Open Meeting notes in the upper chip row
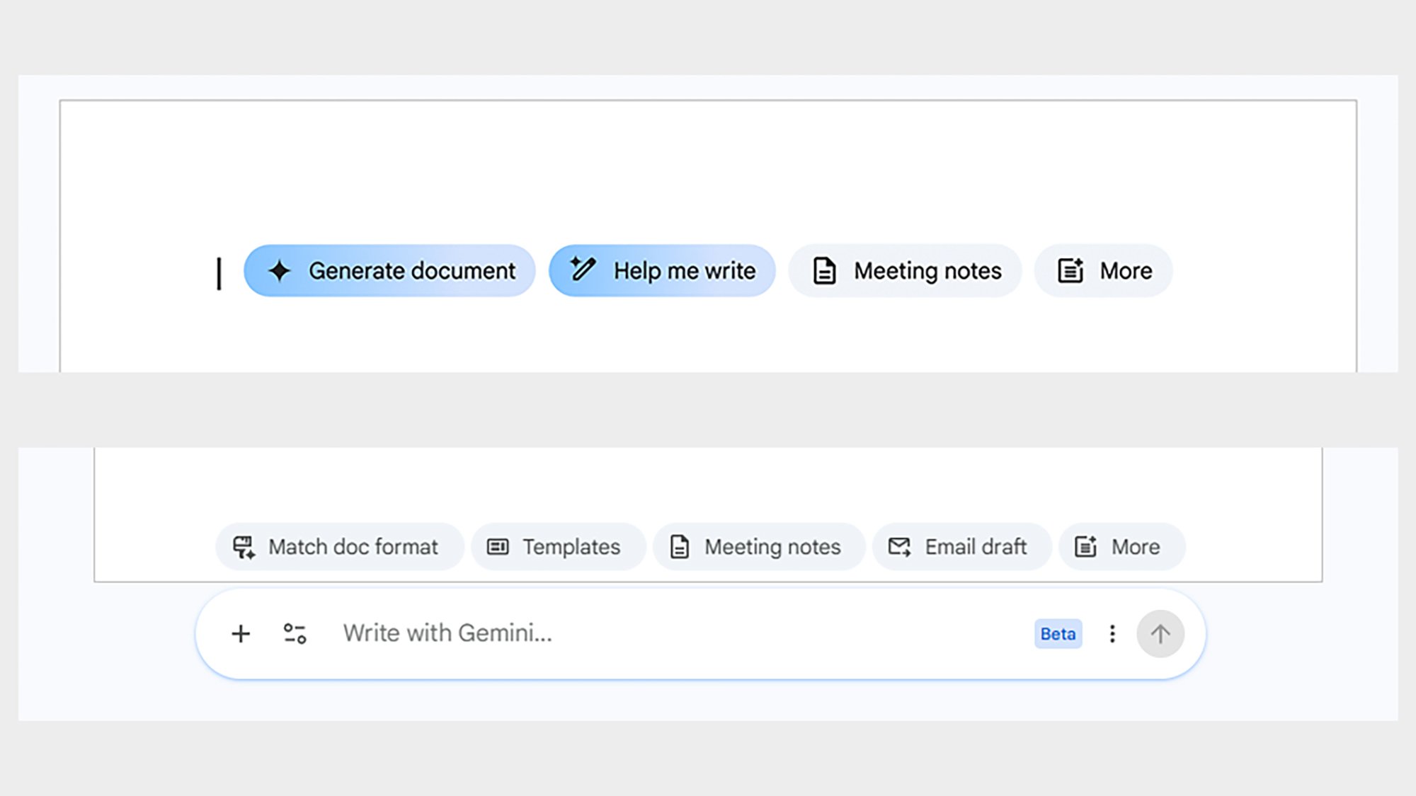This screenshot has width=1416, height=796. (x=905, y=271)
